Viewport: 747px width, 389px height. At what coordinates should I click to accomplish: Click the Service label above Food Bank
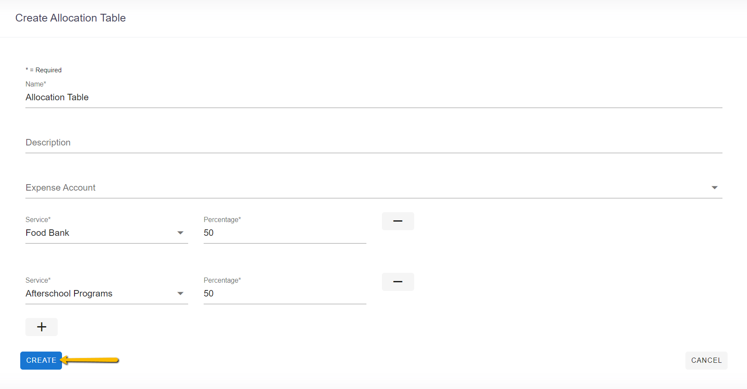[x=37, y=219]
